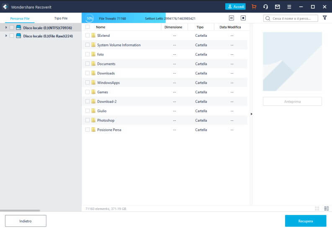This screenshot has height=230, width=332.
Task: Click the horizontal scrollbar in left panel
Action: [20, 210]
